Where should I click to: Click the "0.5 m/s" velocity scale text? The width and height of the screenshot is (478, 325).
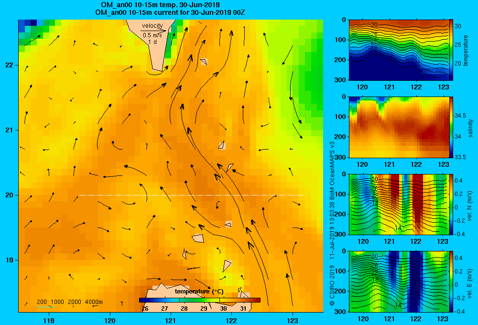coord(152,35)
